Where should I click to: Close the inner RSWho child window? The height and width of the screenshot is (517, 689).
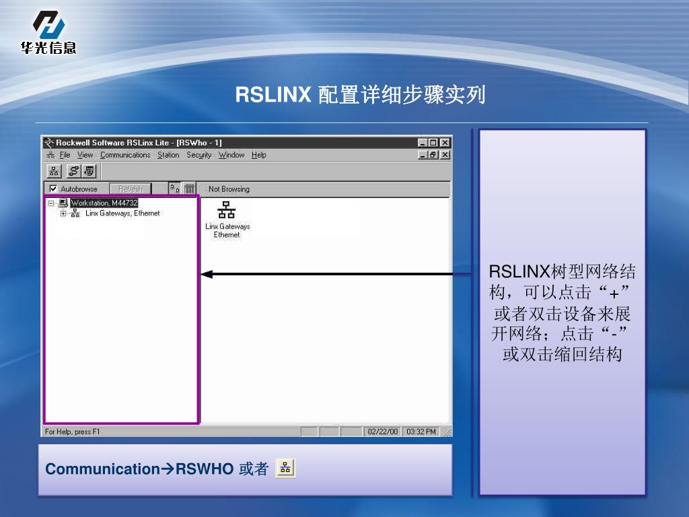pos(445,155)
